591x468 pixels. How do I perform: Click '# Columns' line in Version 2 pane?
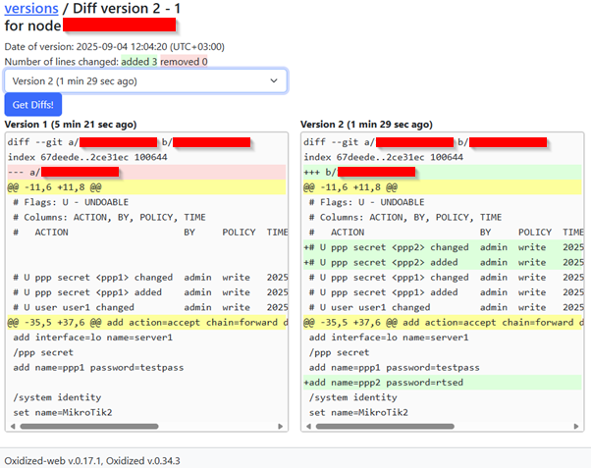(405, 218)
